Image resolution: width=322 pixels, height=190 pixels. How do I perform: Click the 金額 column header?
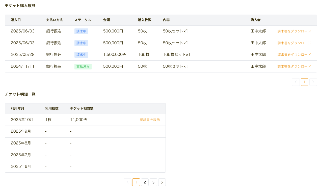point(106,20)
